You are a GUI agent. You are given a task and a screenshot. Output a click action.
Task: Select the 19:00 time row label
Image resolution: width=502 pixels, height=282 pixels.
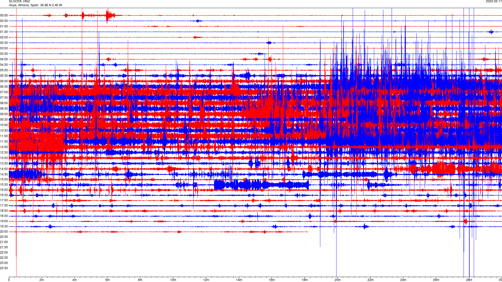(x=4, y=221)
